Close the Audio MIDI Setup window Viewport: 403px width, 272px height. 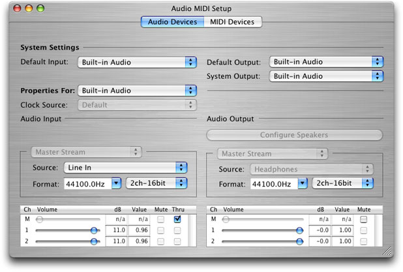(x=17, y=8)
